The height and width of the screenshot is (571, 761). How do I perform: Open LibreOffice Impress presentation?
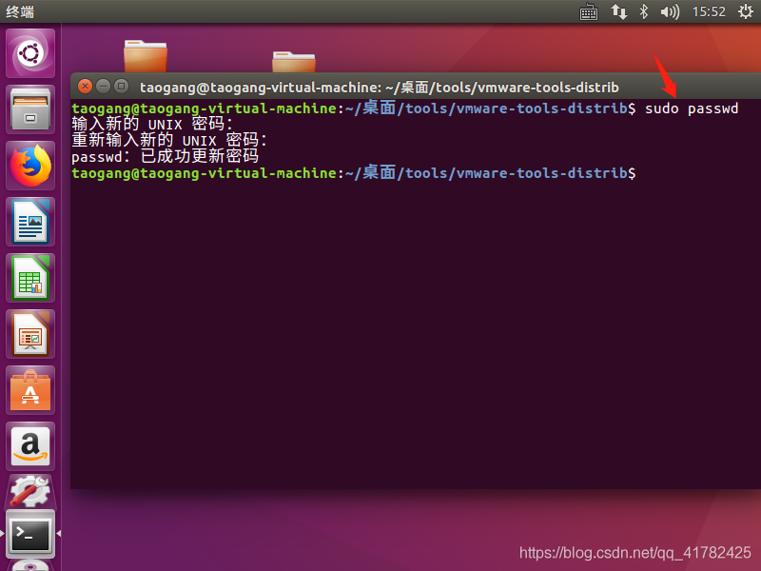pyautogui.click(x=30, y=334)
